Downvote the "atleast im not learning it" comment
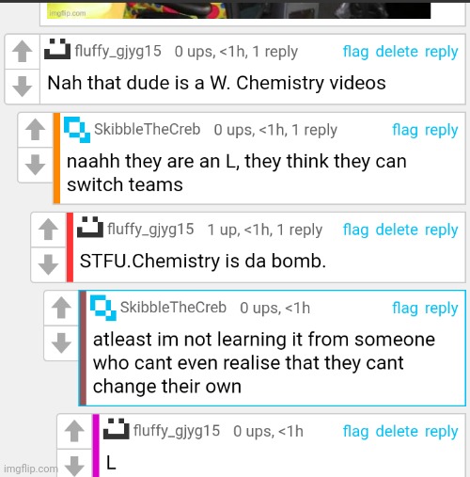The image size is (470, 477). [x=61, y=342]
